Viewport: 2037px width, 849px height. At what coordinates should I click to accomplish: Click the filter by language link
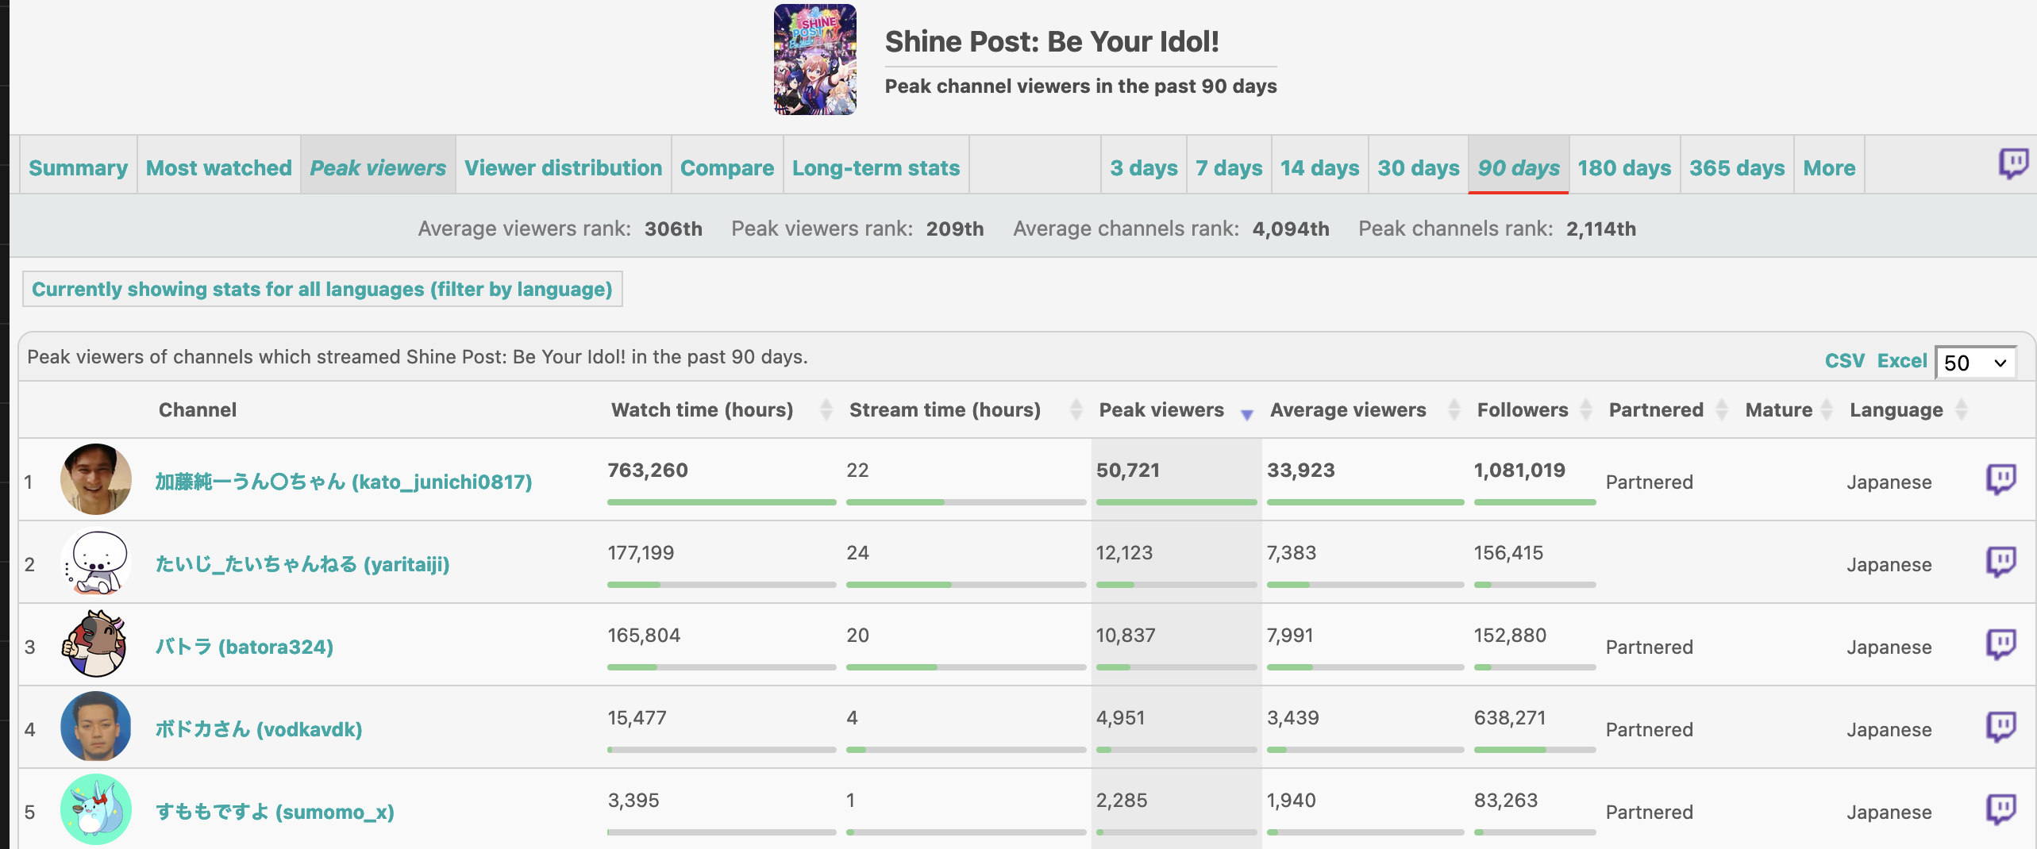322,289
